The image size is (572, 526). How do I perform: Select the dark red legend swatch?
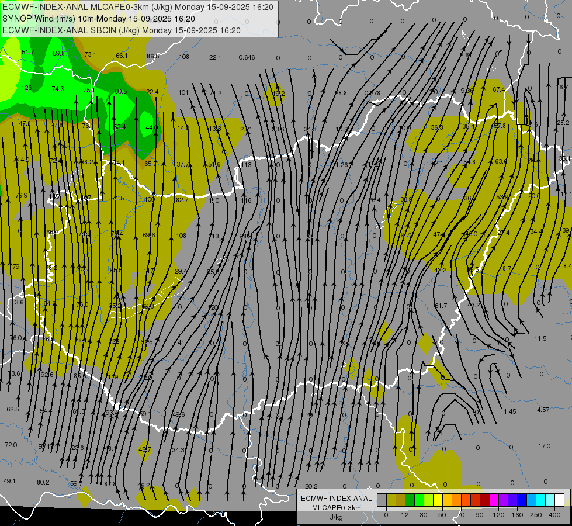tap(484, 500)
